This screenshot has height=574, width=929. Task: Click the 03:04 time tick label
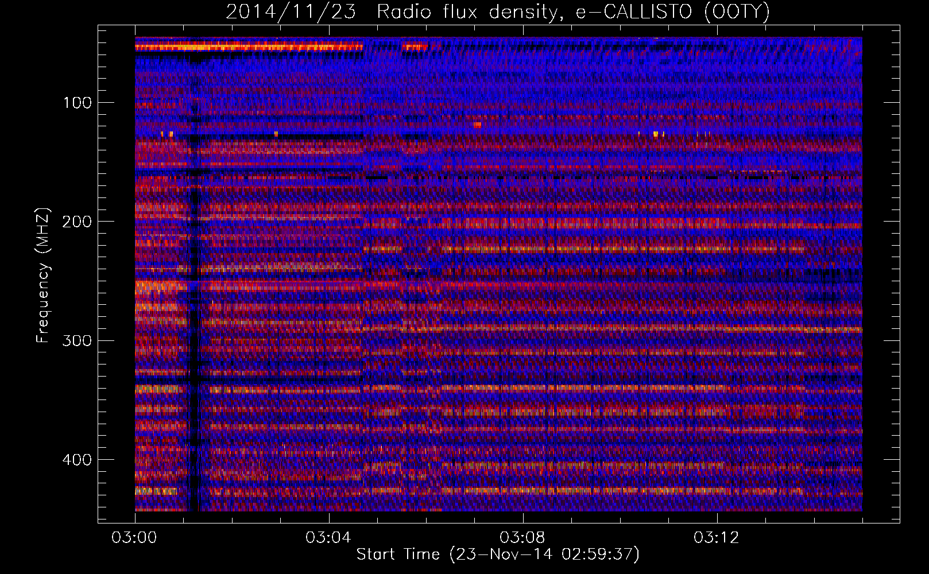(329, 538)
